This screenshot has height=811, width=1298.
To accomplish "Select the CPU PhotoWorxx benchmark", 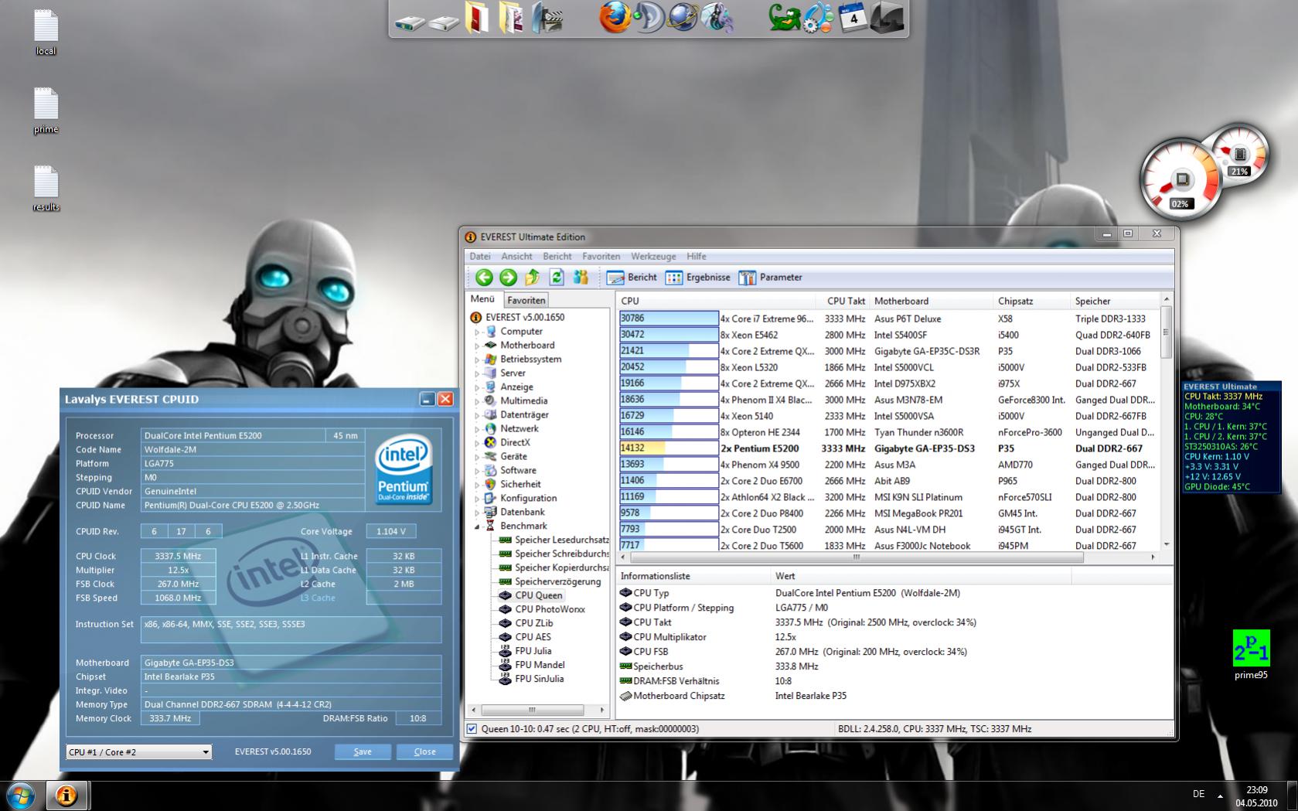I will pos(541,609).
